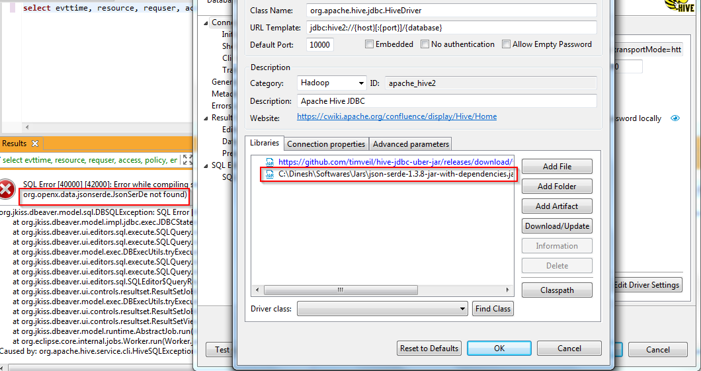The height and width of the screenshot is (371, 701).
Task: Click the libraries list horizontal scrollbar
Action: pos(341,290)
